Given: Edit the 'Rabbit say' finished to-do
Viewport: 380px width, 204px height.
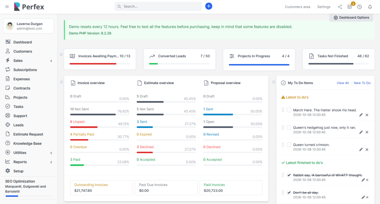Looking at the screenshot, I should coord(363,180).
